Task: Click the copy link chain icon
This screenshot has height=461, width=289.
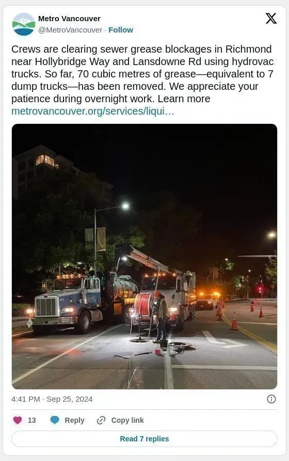Action: point(101,420)
